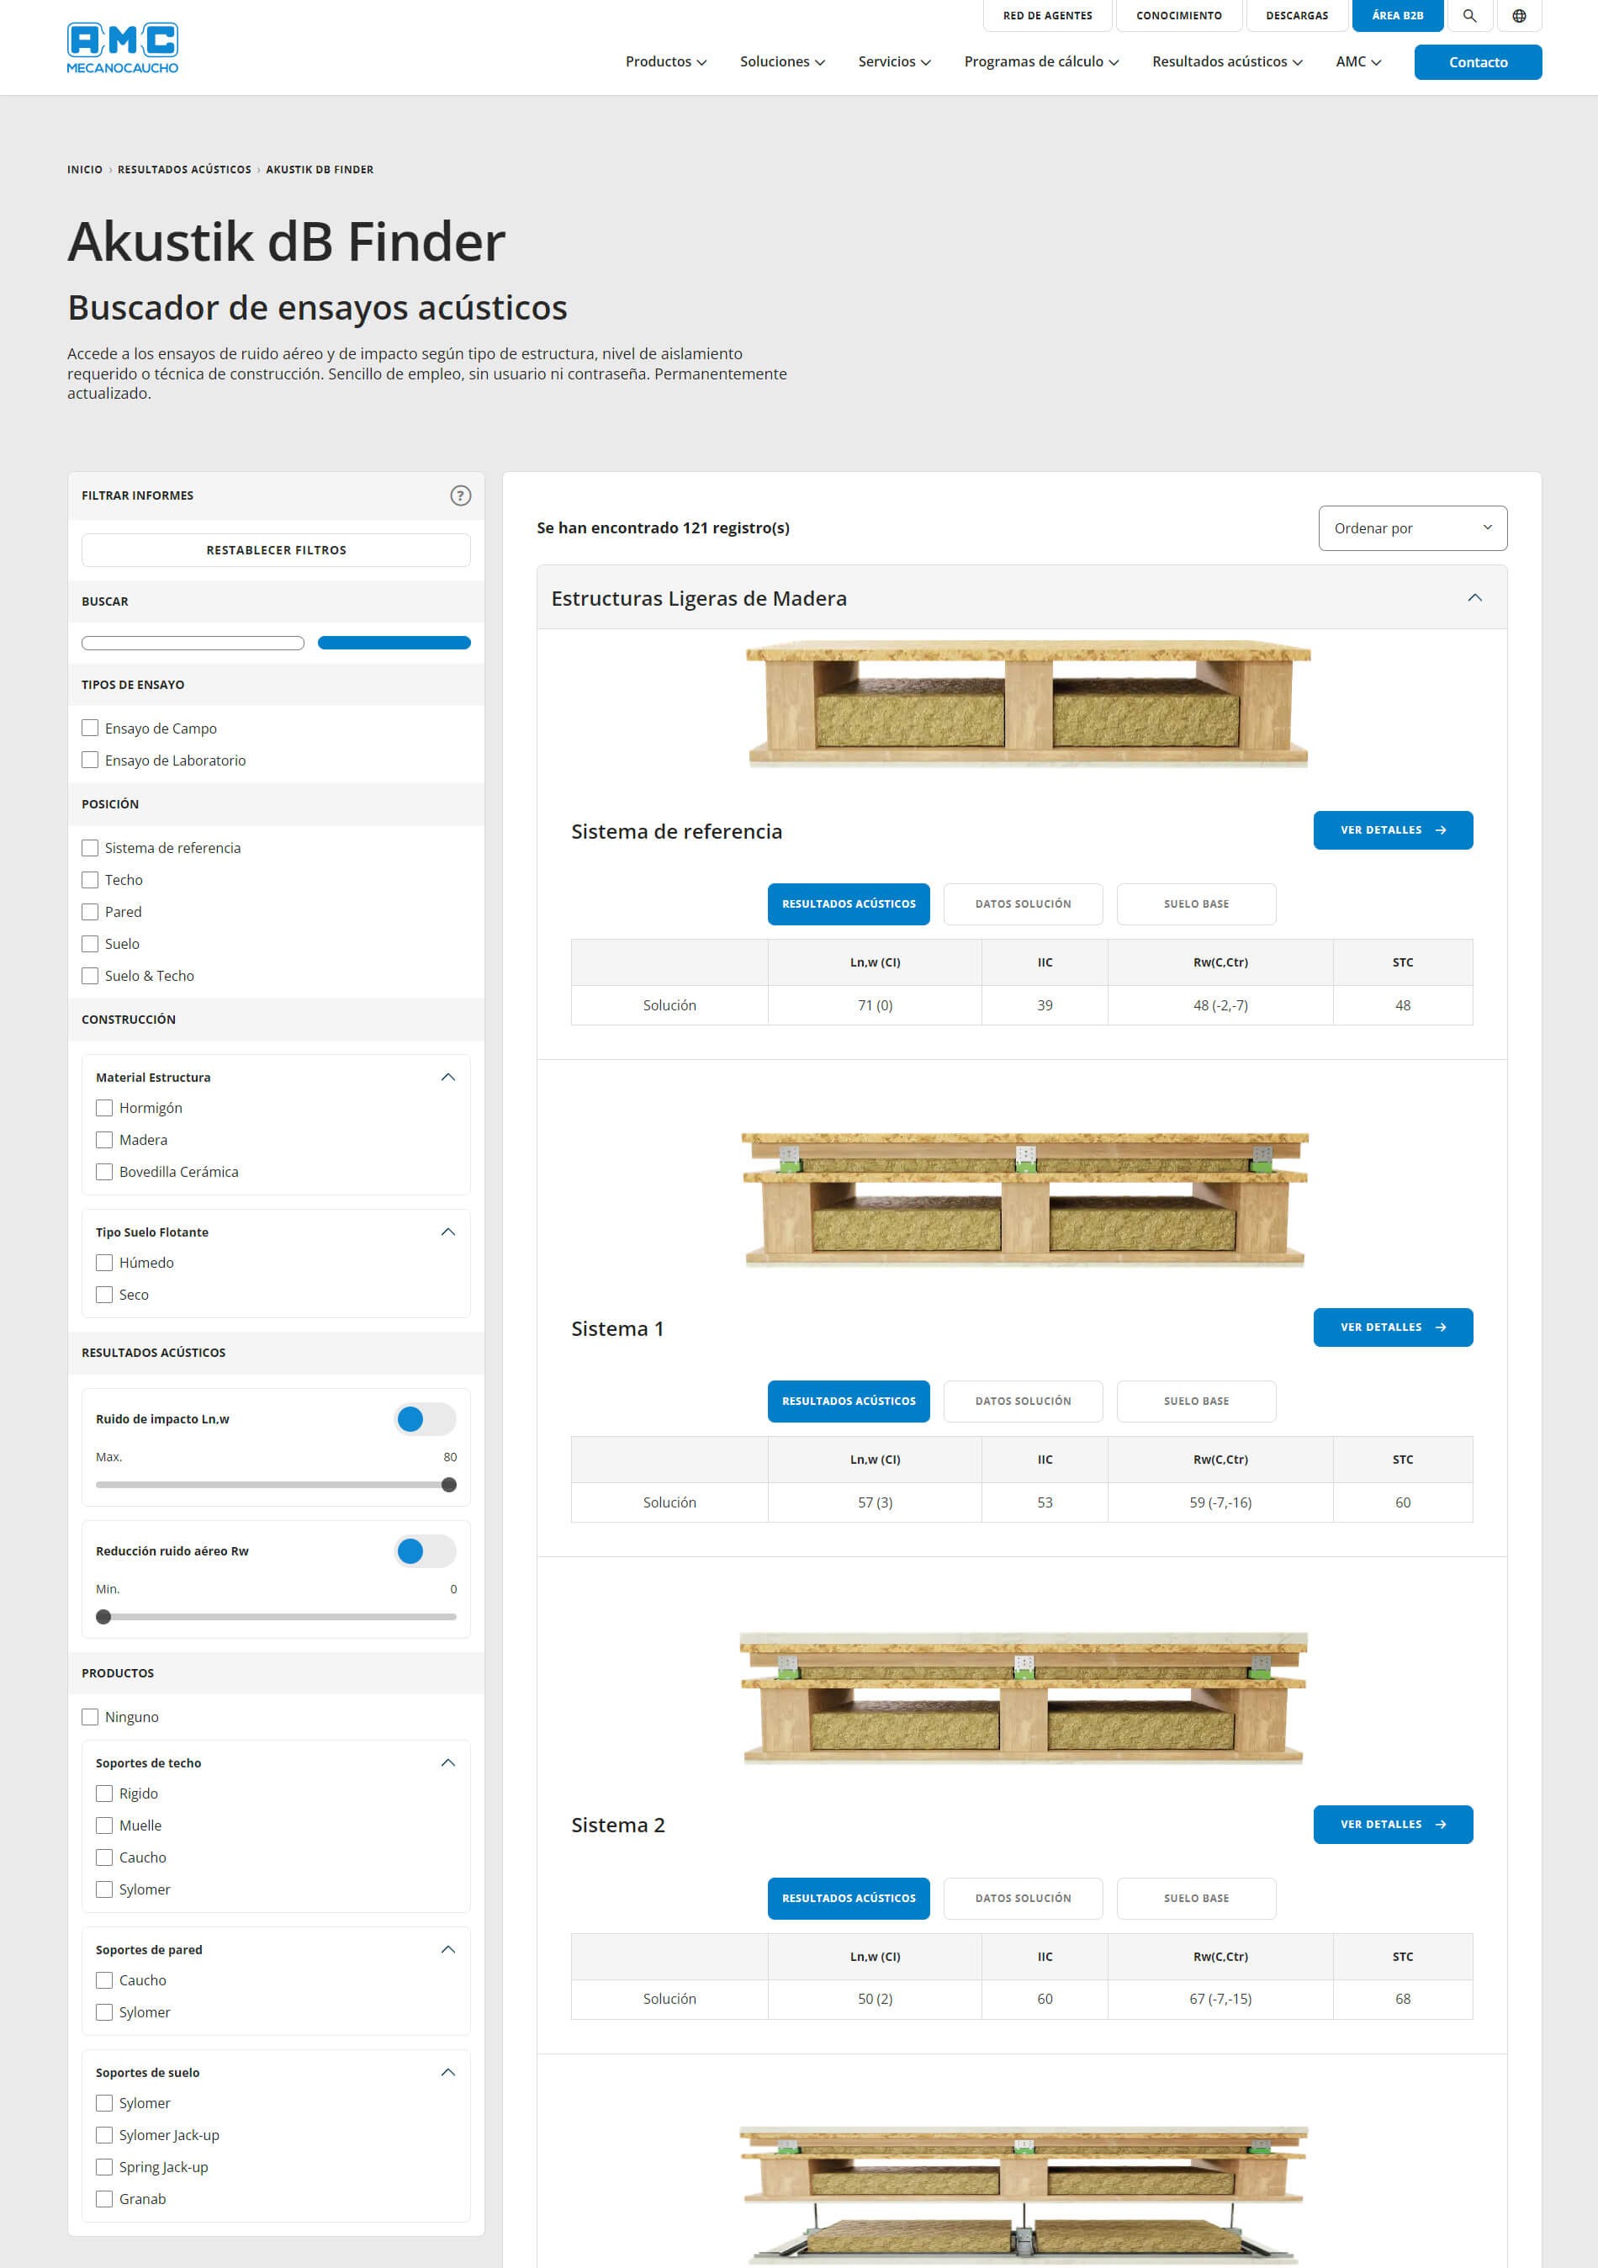Tick the Sistema de referencia filter checkbox
1598x2268 pixels.
pos(90,847)
